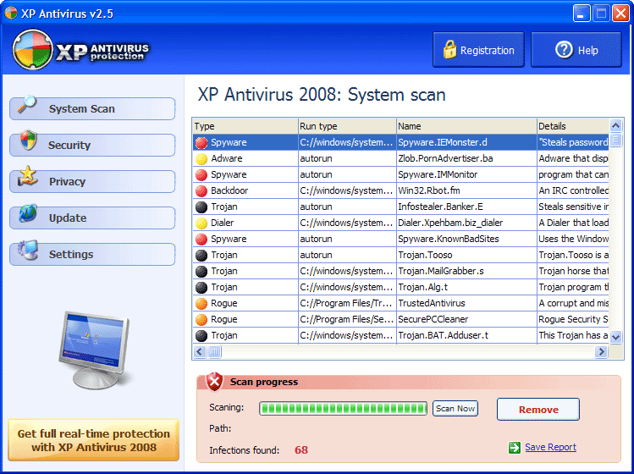Screen dimensions: 634x474
Task: Click the vertical scrollbar down arrow
Action: click(x=616, y=337)
